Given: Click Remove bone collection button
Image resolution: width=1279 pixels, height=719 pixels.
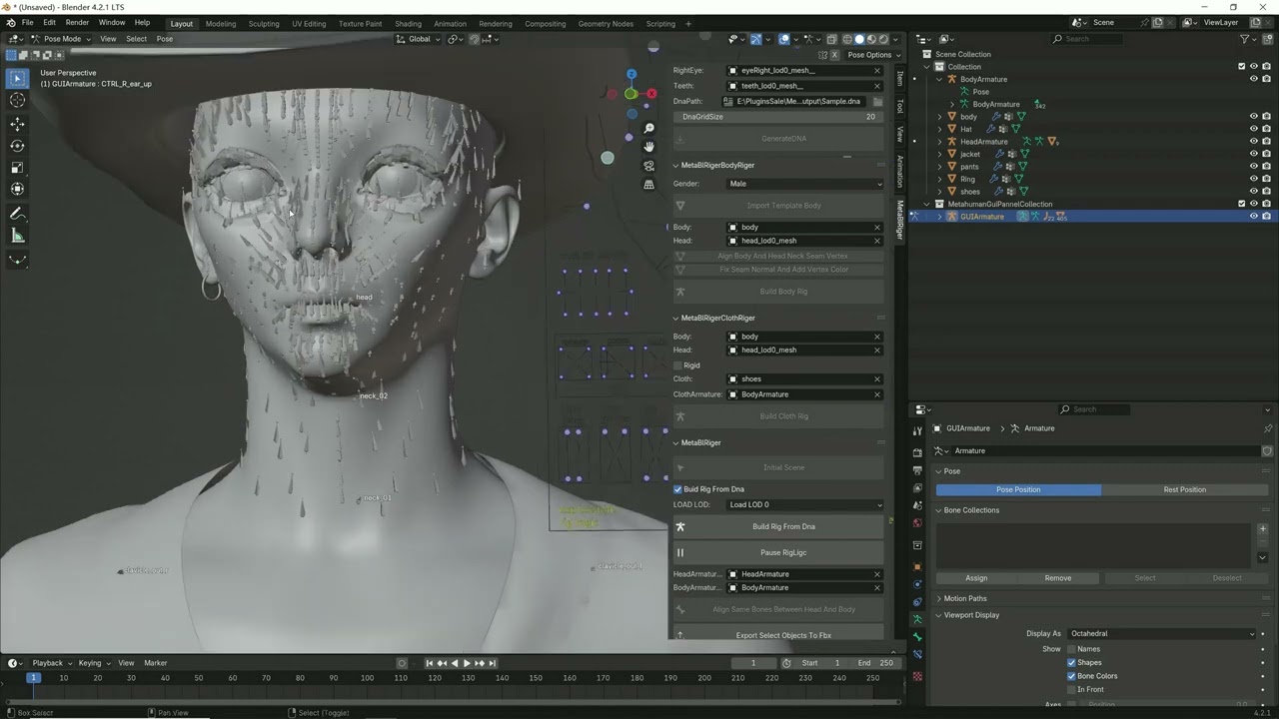Looking at the screenshot, I should [1058, 578].
